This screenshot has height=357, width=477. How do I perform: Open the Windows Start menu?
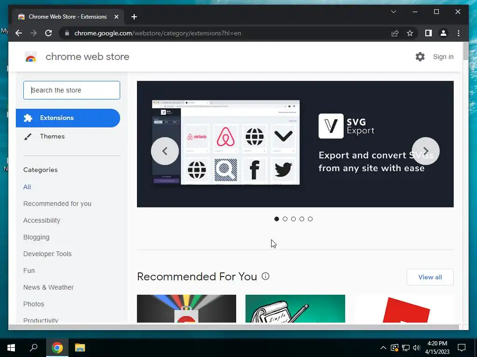[x=11, y=348]
